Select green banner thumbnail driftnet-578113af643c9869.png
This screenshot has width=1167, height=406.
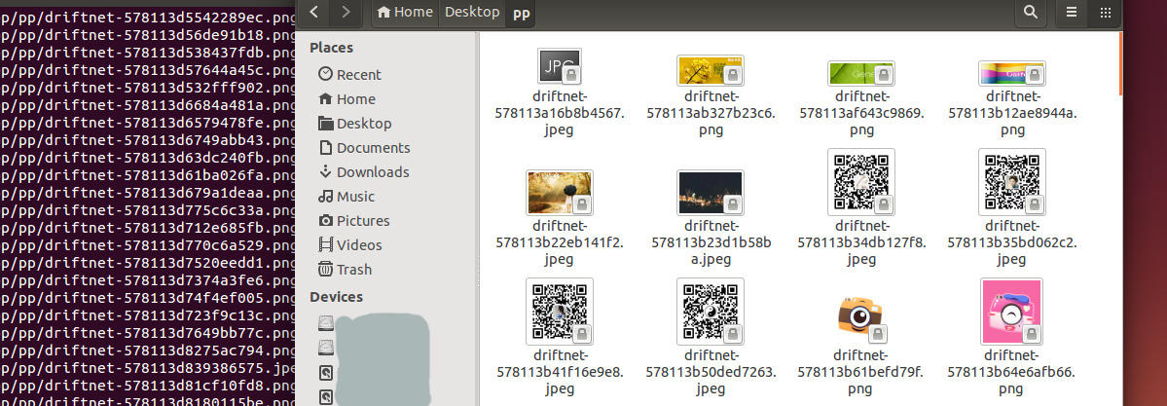[x=861, y=73]
